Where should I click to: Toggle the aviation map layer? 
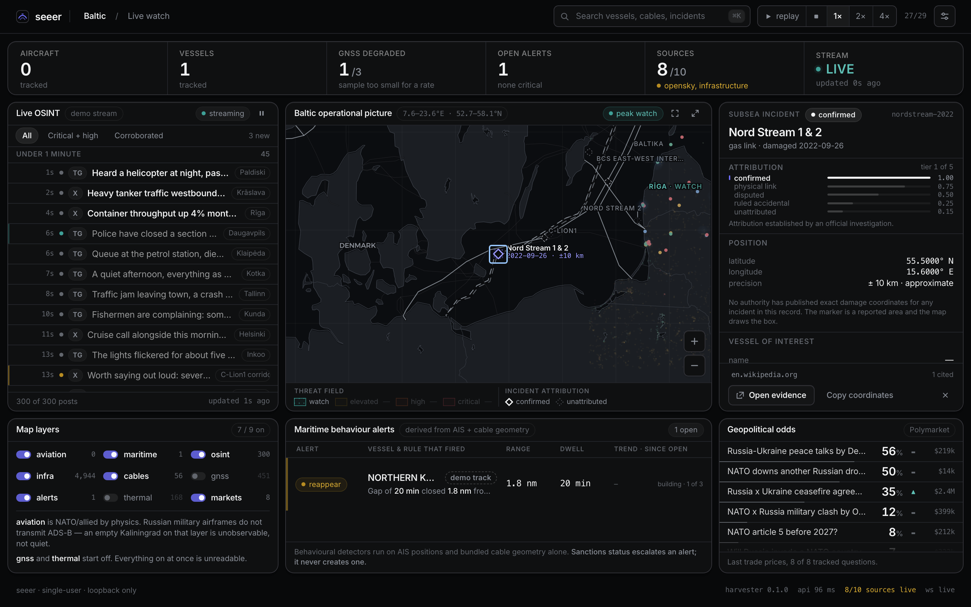[x=24, y=455]
